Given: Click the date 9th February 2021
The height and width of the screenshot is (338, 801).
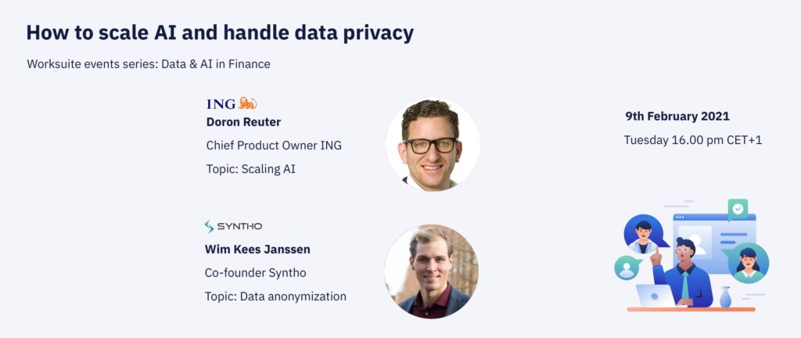Looking at the screenshot, I should point(677,116).
